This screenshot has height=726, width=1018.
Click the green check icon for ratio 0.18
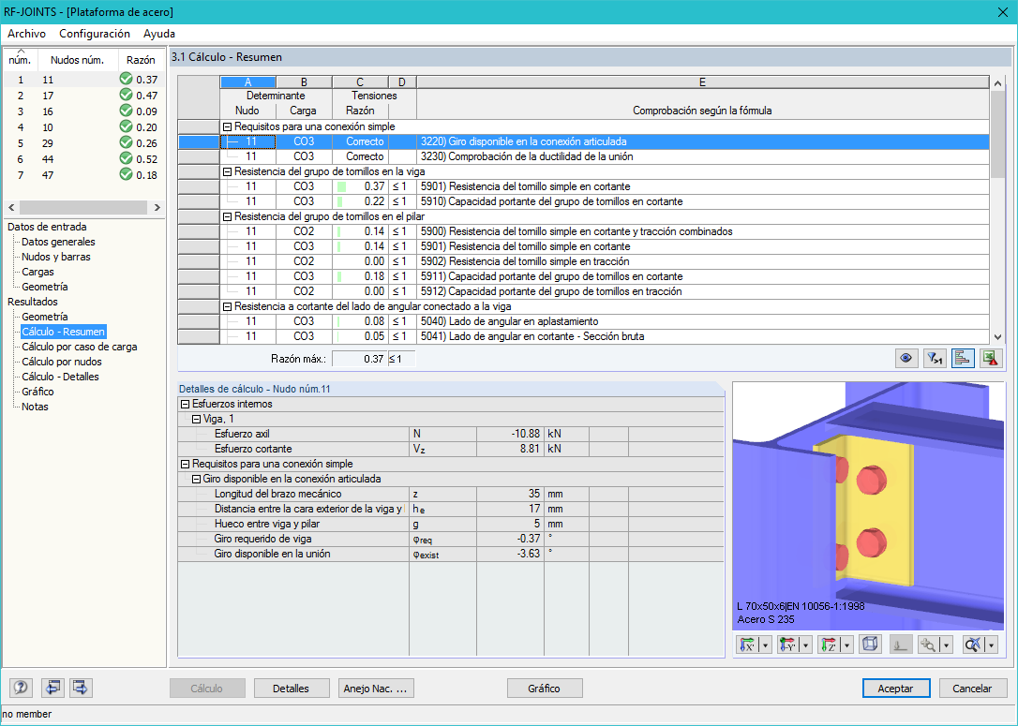(126, 174)
